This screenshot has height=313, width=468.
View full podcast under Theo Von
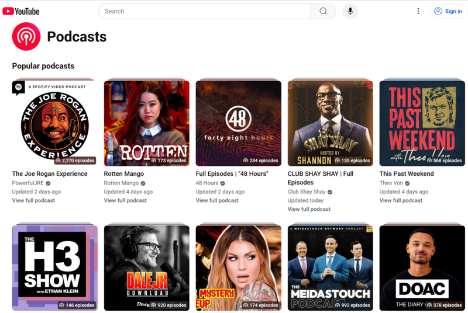click(x=401, y=200)
